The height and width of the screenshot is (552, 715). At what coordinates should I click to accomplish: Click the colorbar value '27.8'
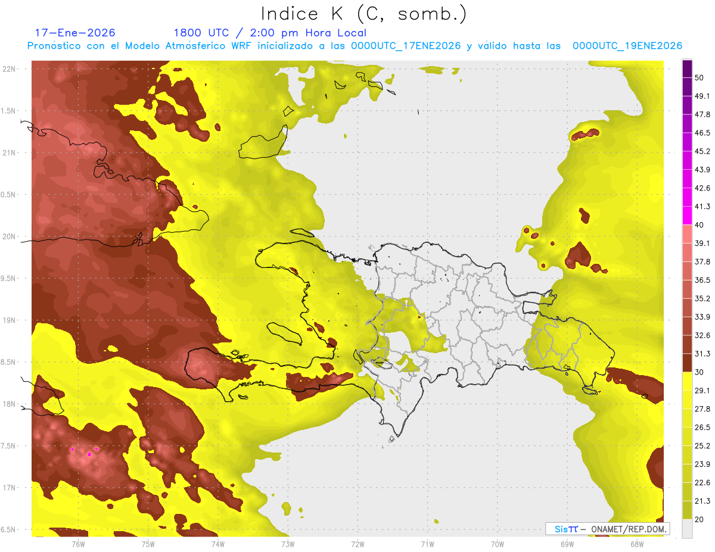pyautogui.click(x=702, y=409)
